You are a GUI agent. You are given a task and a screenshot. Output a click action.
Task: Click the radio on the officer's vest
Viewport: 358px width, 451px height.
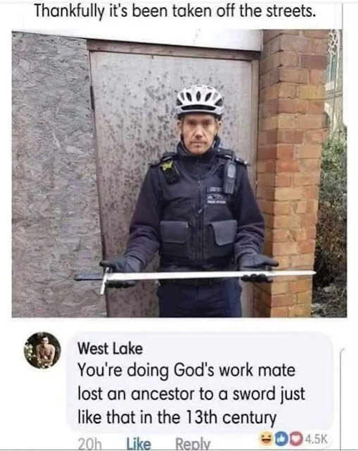230,179
